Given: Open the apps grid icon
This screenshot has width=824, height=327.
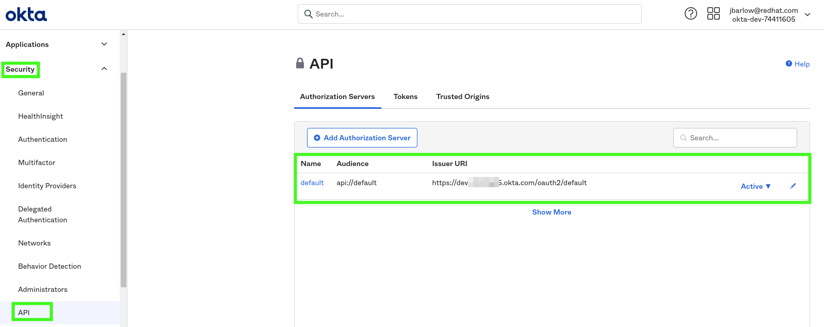Looking at the screenshot, I should click(714, 14).
